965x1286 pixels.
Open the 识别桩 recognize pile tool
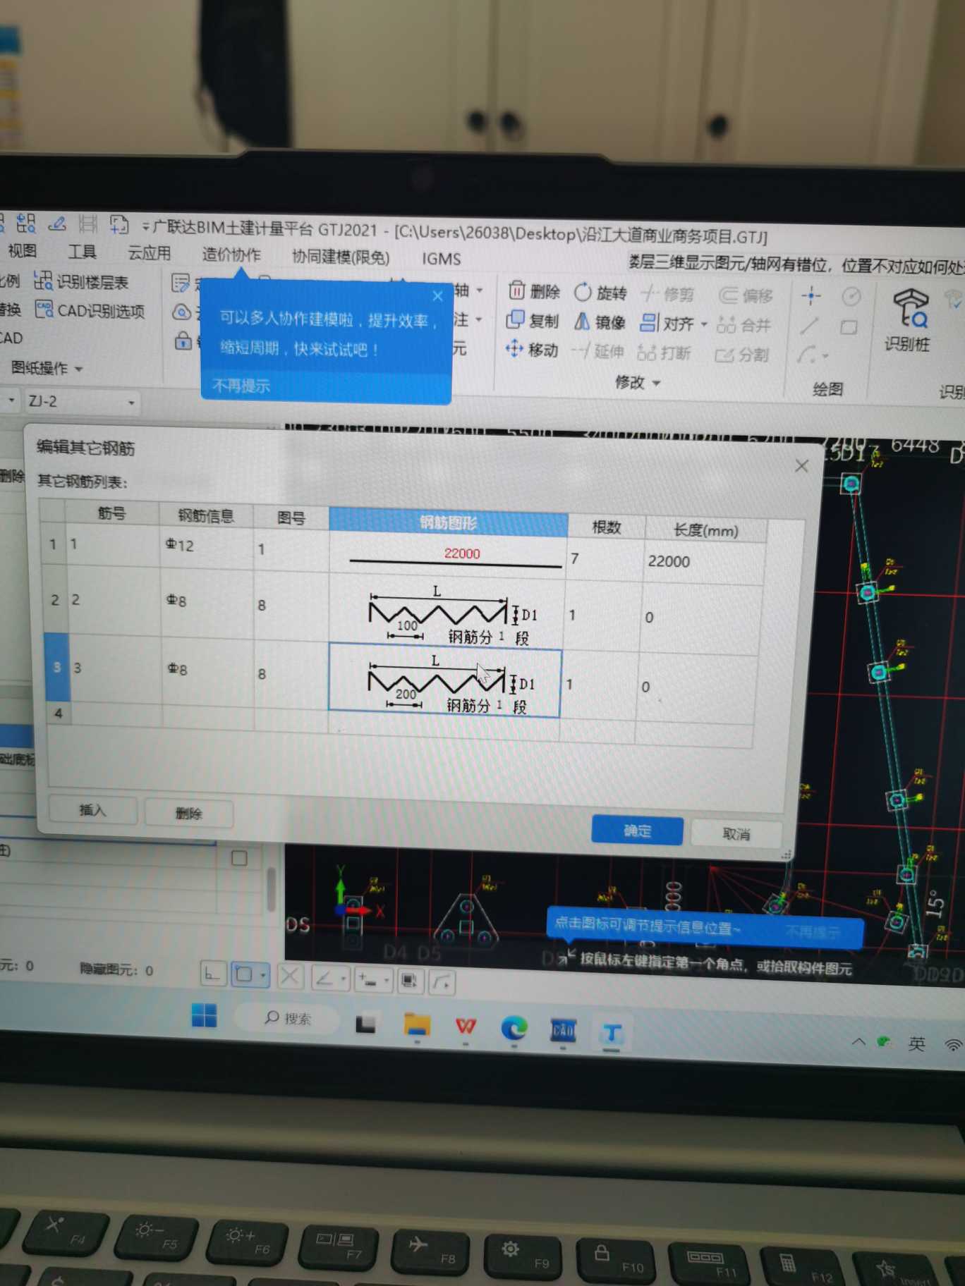909,321
